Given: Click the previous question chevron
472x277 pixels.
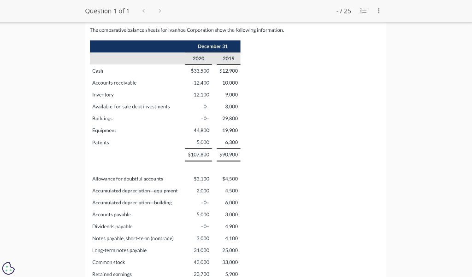Looking at the screenshot, I should click(x=143, y=10).
